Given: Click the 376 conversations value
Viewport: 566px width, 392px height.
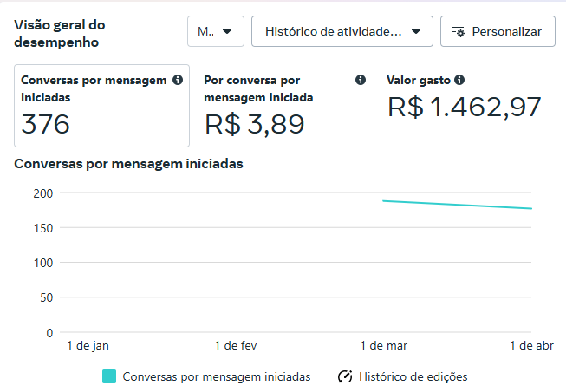Looking at the screenshot, I should [x=45, y=124].
